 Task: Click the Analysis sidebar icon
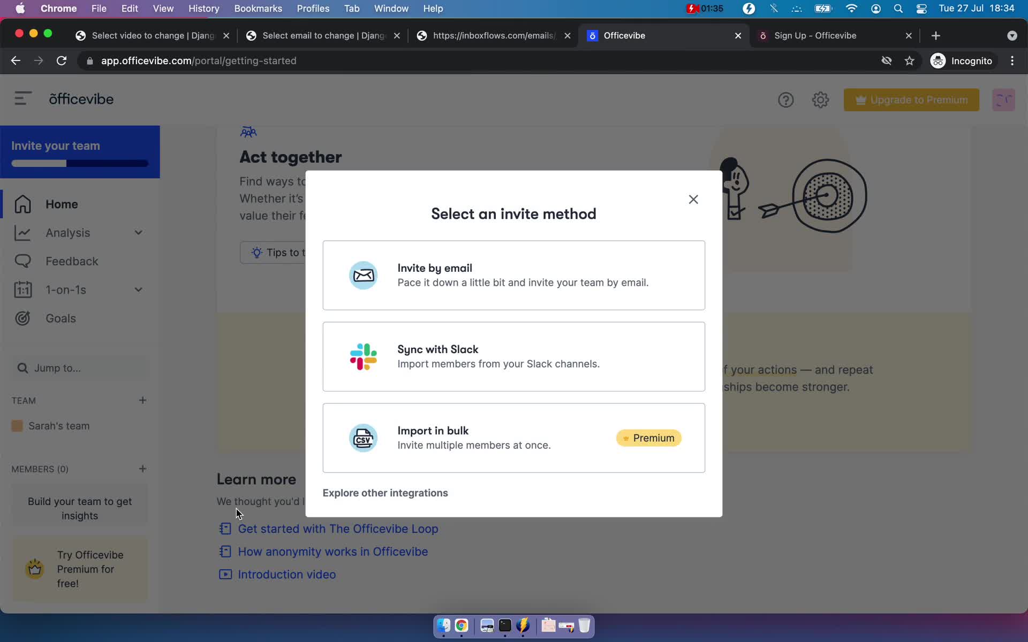click(x=21, y=232)
